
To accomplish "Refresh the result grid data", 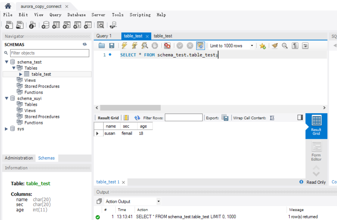I will pyautogui.click(x=137, y=118).
